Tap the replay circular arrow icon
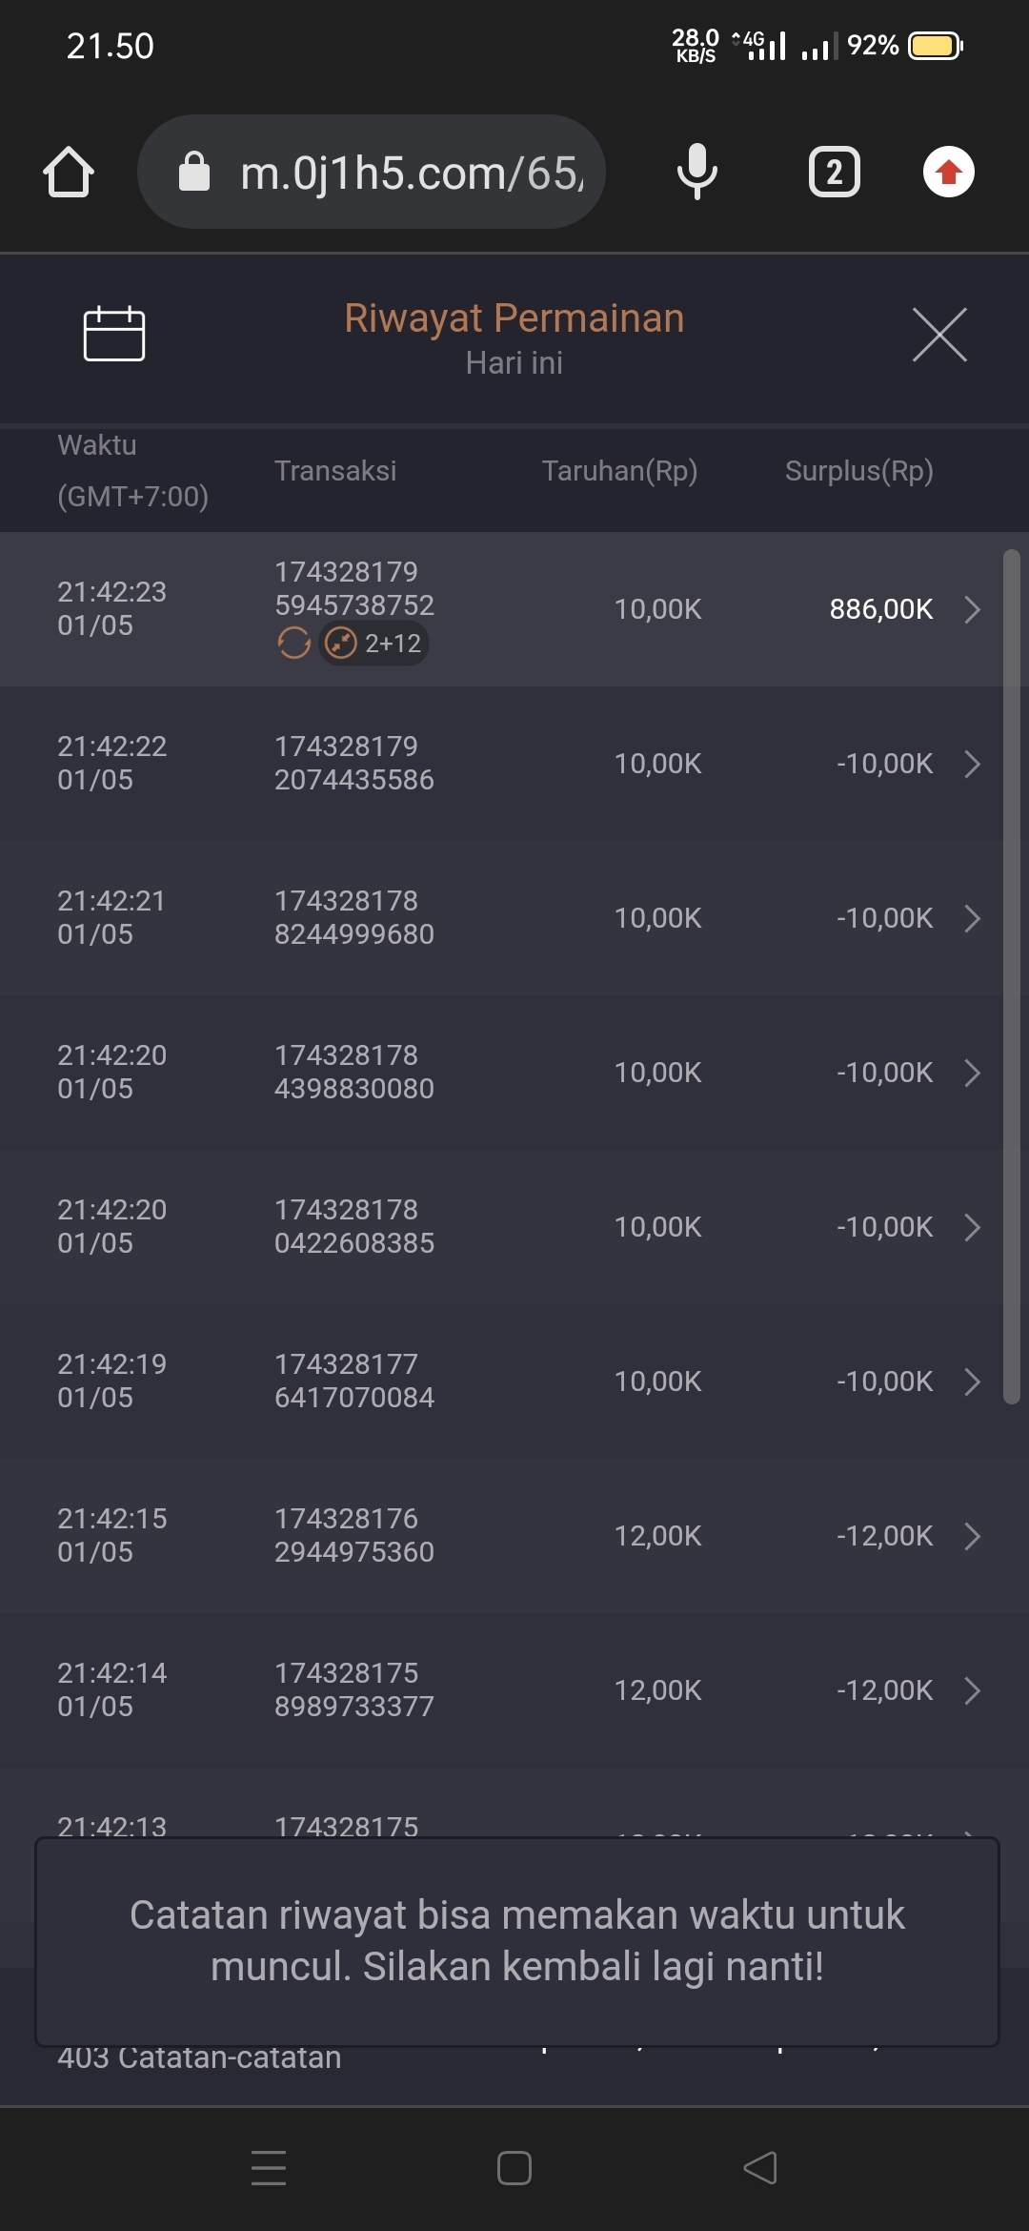Image resolution: width=1029 pixels, height=2231 pixels. 294,644
